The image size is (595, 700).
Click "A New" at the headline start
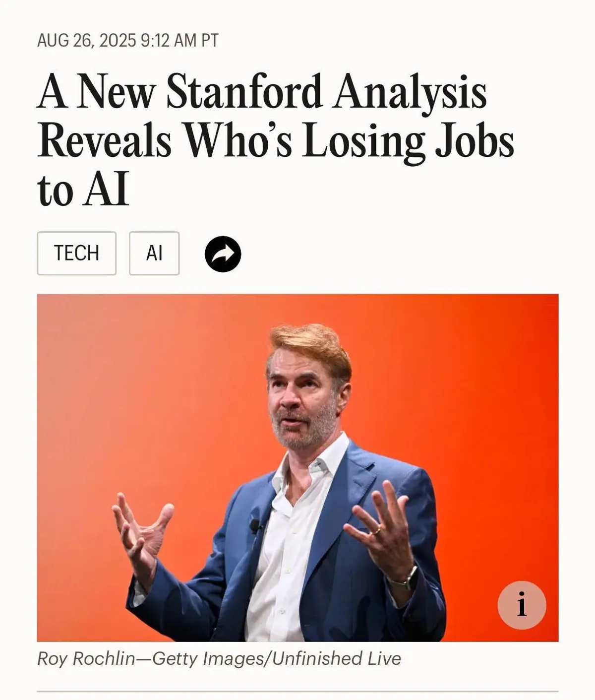[96, 93]
